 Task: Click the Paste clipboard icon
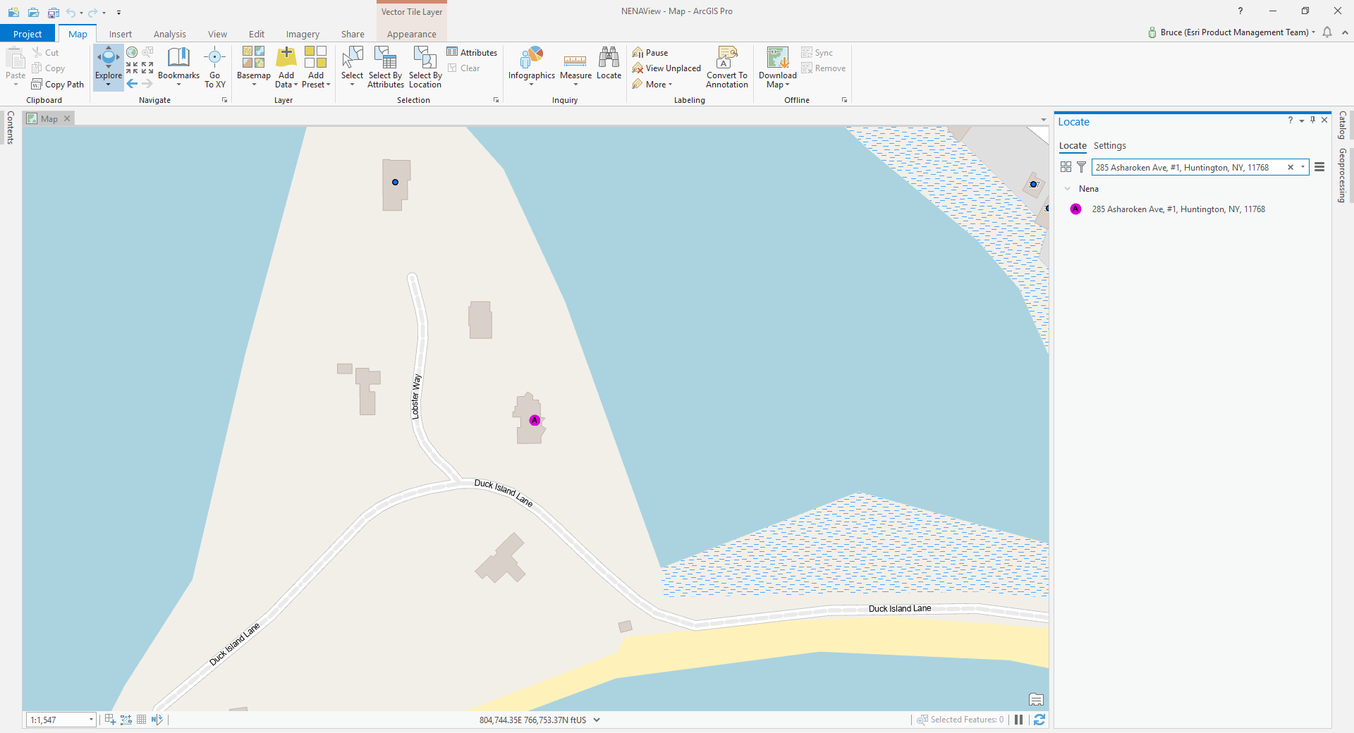16,58
